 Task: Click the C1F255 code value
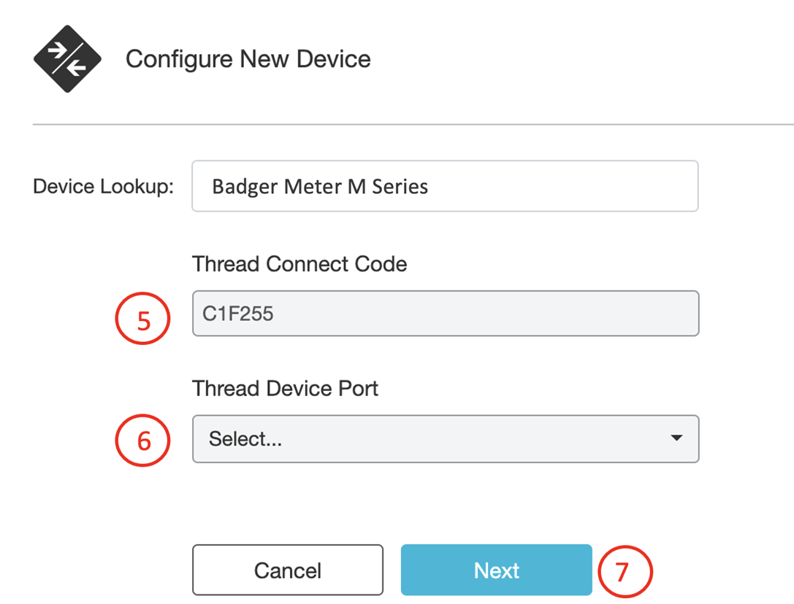[238, 314]
